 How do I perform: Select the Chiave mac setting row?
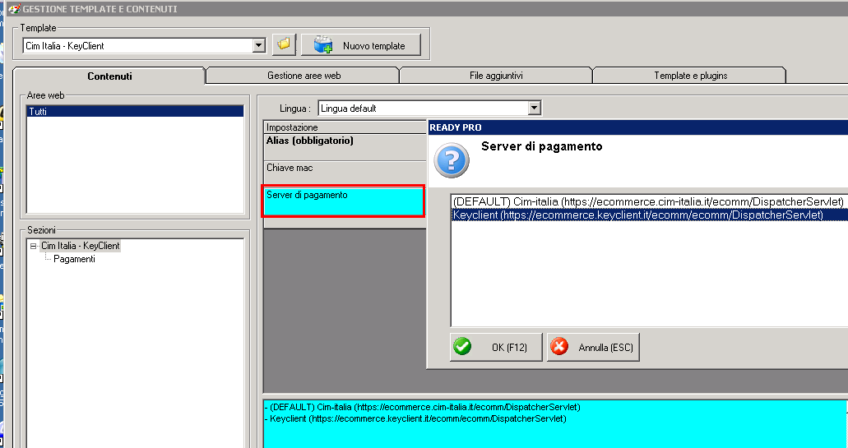345,173
